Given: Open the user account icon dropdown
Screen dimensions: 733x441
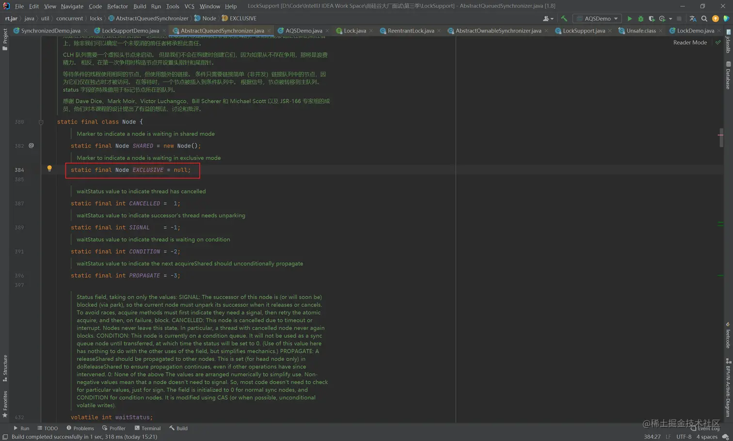Looking at the screenshot, I should pyautogui.click(x=548, y=18).
